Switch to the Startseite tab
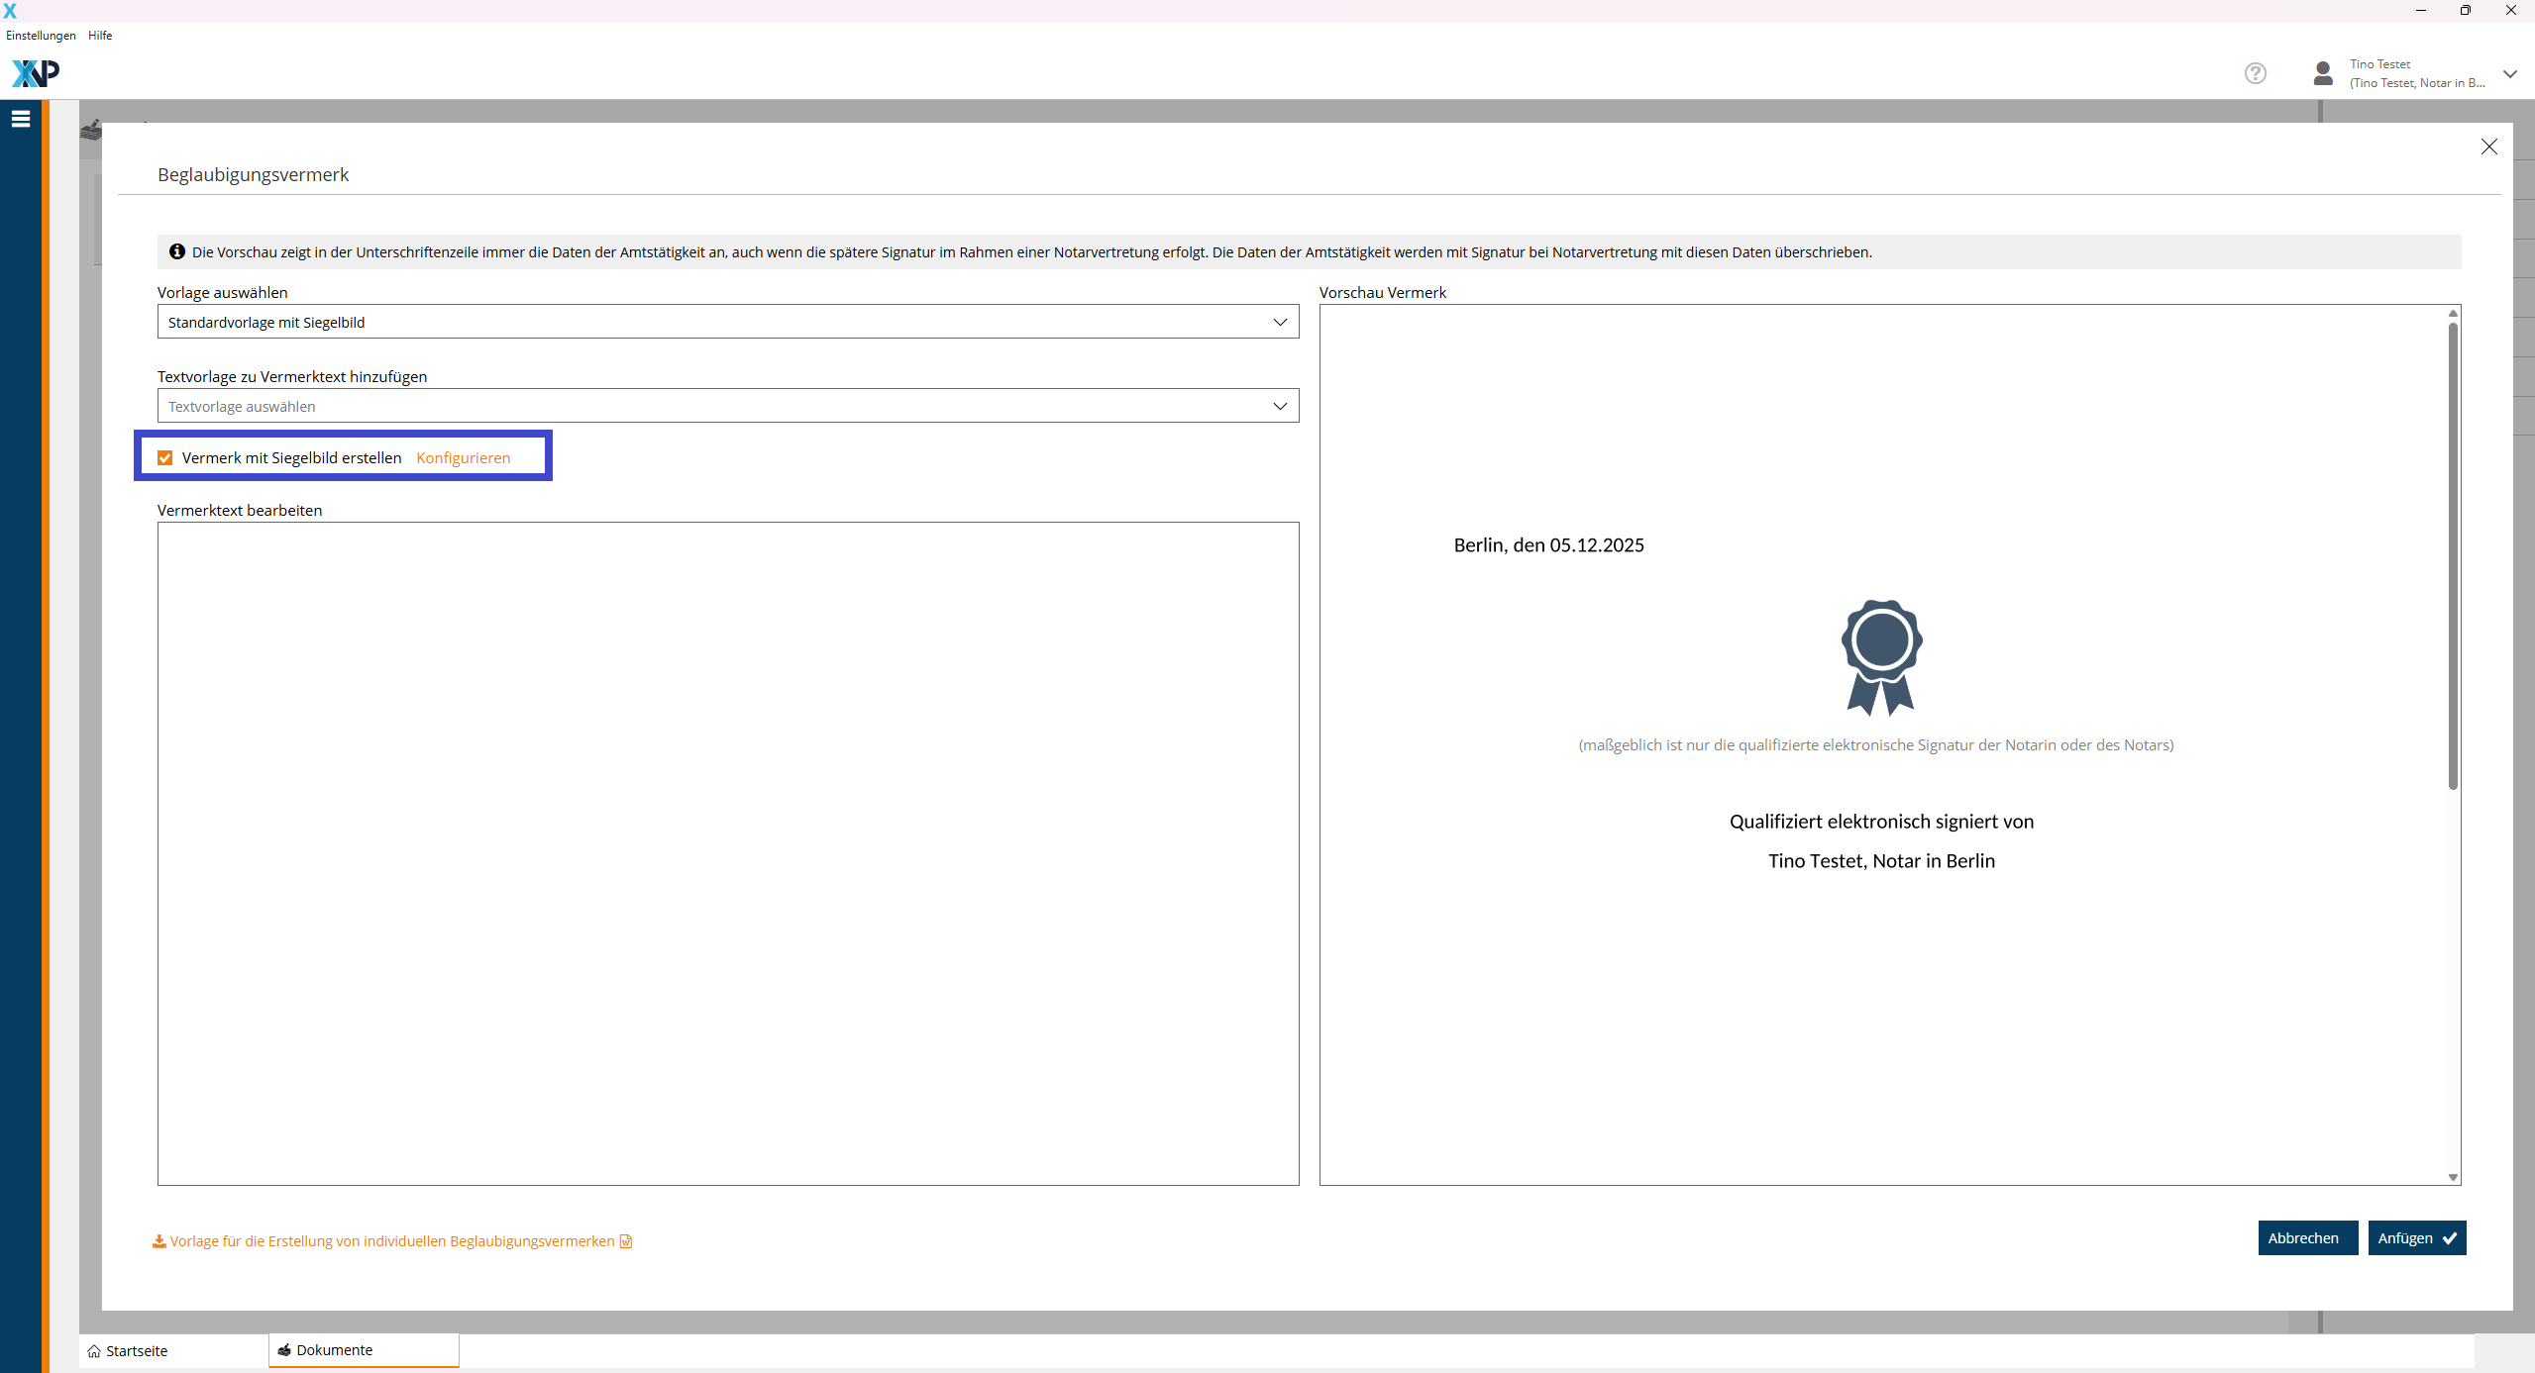The width and height of the screenshot is (2535, 1373). [x=129, y=1350]
